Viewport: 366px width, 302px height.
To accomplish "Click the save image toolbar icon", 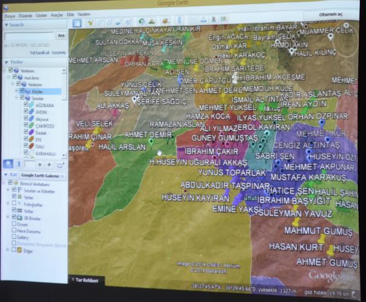I will point(214,19).
